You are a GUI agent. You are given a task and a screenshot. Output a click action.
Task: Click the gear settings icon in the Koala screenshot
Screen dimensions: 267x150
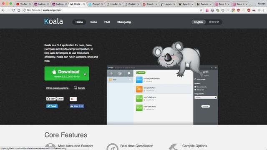(x=129, y=73)
